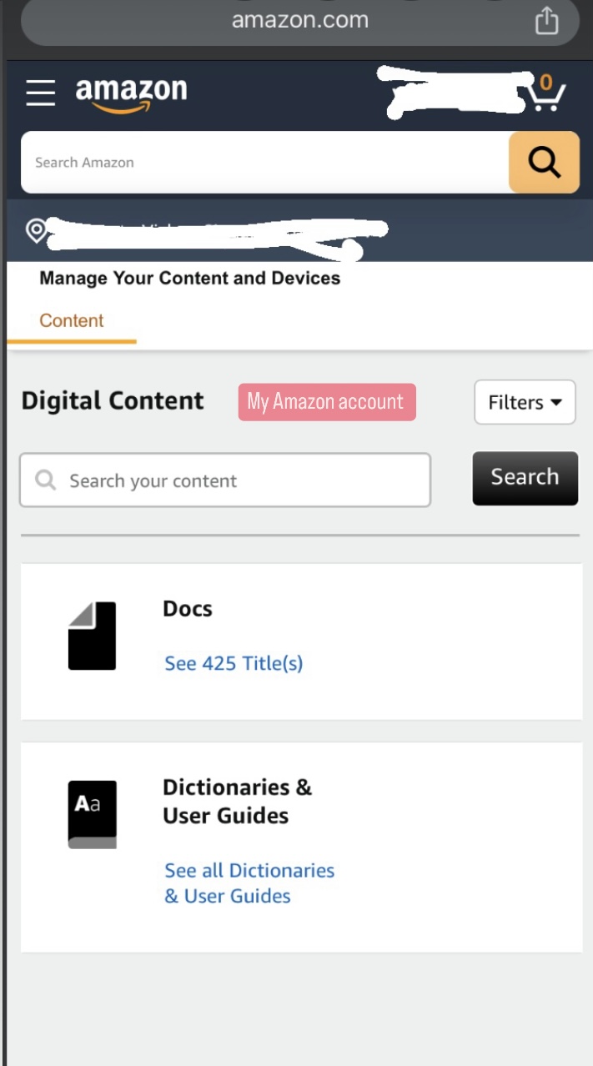Tap the Docs file icon
The height and width of the screenshot is (1066, 593).
92,636
